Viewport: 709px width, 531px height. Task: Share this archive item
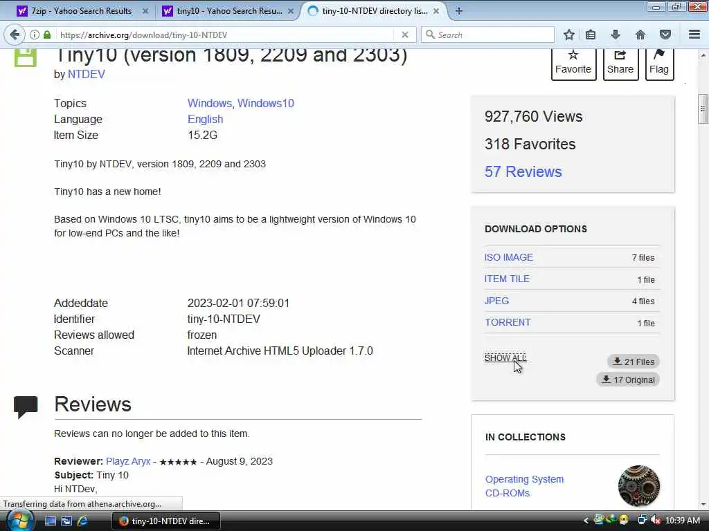(620, 63)
